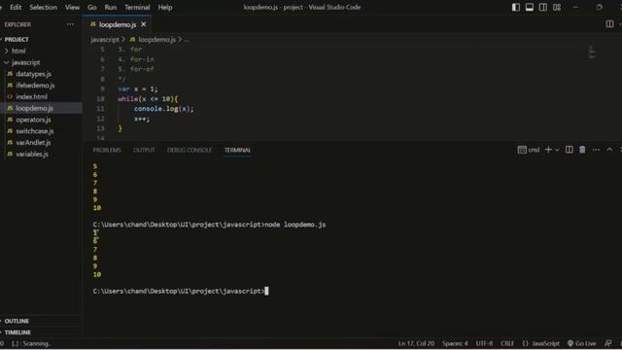
Task: Open customize layout icon
Action: tap(557, 7)
